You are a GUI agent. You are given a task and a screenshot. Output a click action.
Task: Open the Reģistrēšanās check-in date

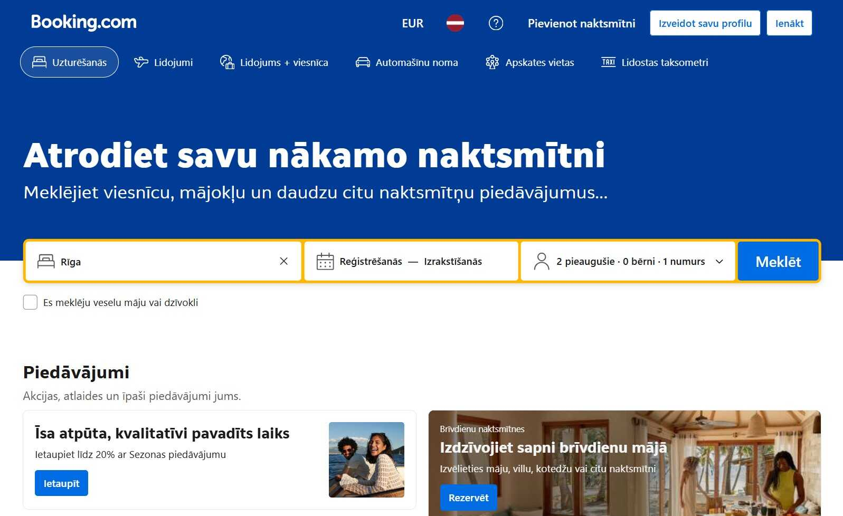371,261
